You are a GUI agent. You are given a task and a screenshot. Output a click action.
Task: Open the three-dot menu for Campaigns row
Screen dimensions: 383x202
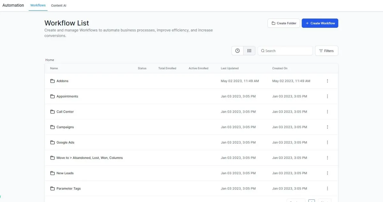[327, 127]
